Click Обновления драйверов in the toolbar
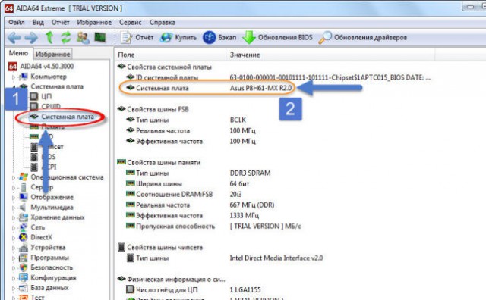Screen dimensions: 486x300 (x=363, y=38)
